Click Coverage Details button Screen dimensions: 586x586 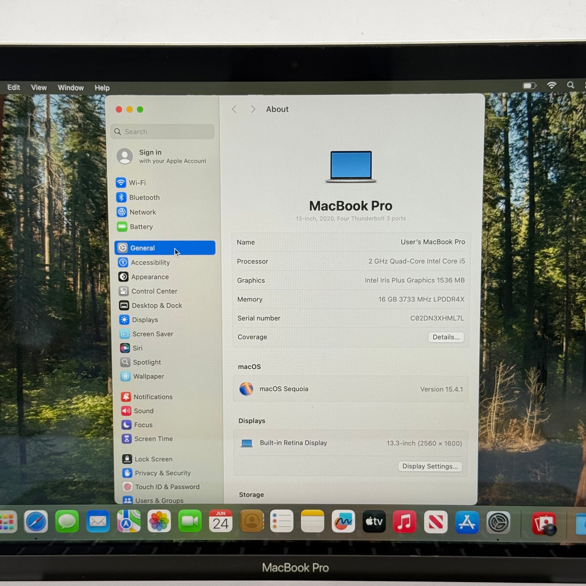(x=446, y=337)
